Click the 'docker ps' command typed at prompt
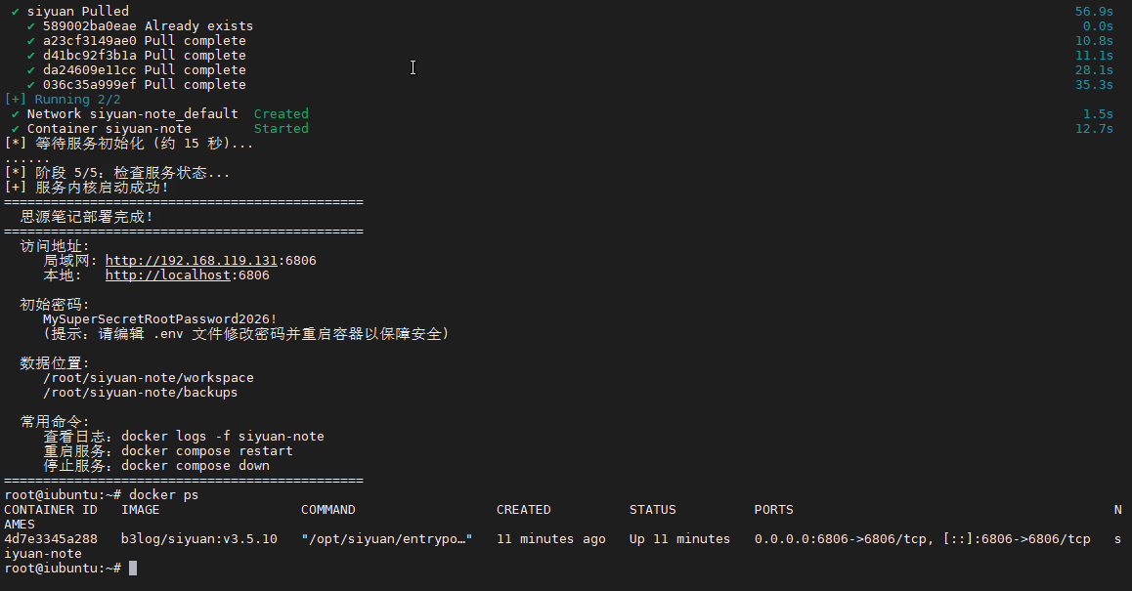This screenshot has height=591, width=1132. tap(164, 495)
